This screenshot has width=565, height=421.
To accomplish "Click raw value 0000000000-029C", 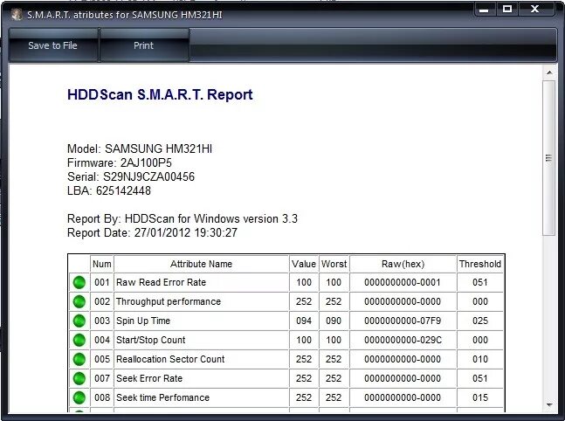I will click(403, 340).
